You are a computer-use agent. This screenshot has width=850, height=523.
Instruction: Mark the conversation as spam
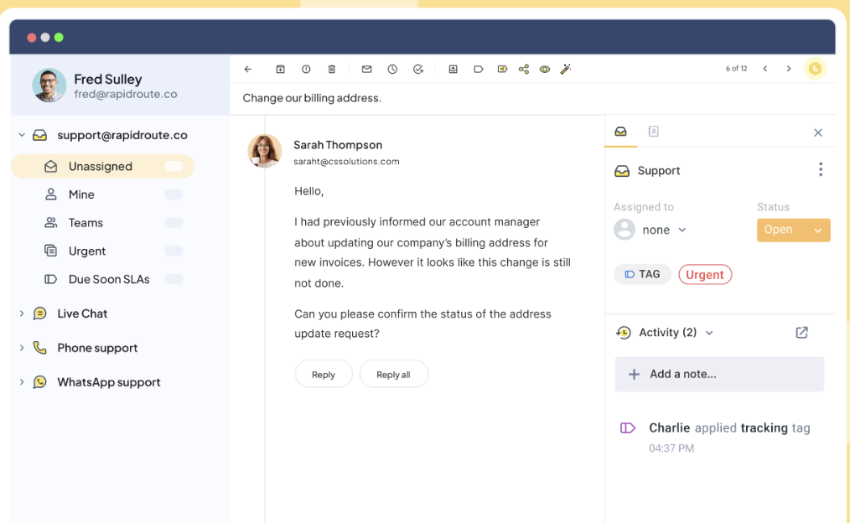(x=306, y=69)
